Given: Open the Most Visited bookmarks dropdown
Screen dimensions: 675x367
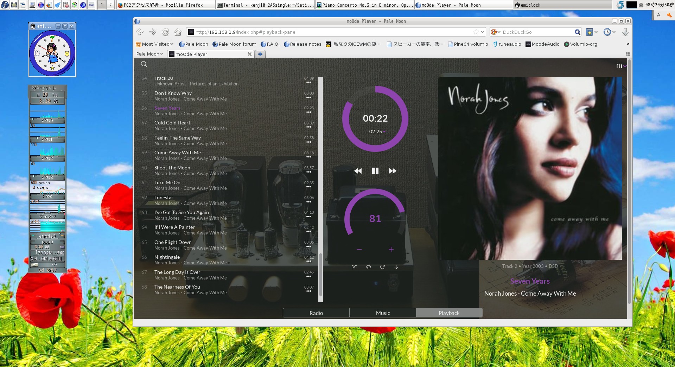Looking at the screenshot, I should pos(154,44).
